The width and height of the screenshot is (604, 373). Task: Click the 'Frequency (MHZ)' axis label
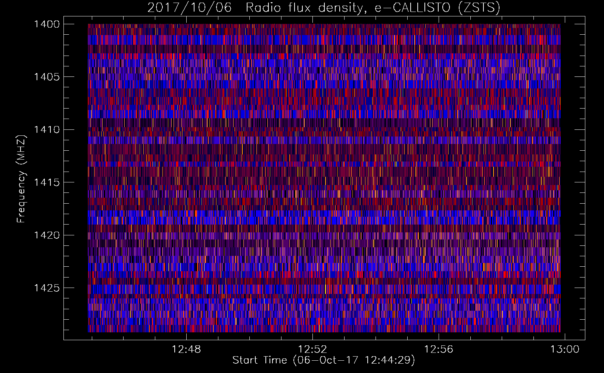(x=21, y=179)
